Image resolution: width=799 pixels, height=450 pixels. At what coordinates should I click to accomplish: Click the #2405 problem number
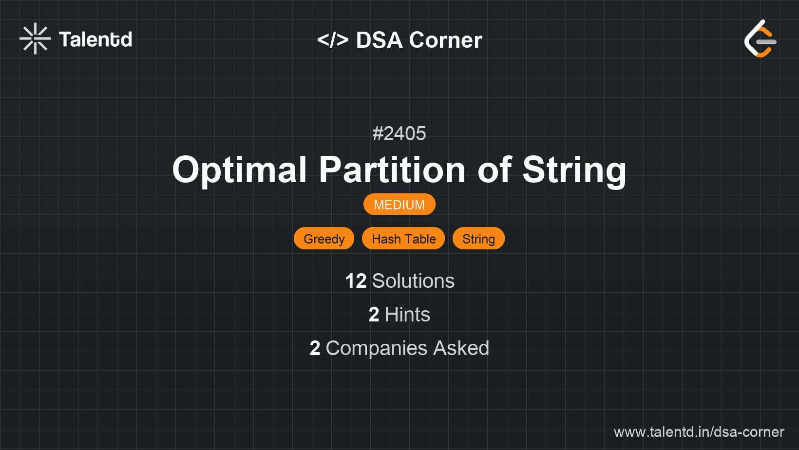click(x=399, y=133)
